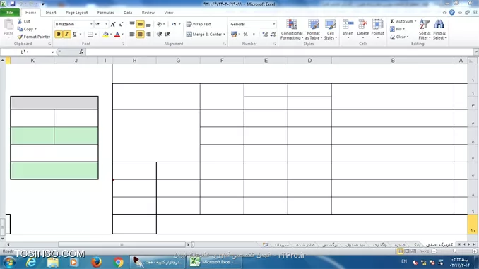Viewport: 479px width, 269px height.
Task: Open Firefox from the taskbar
Action: click(x=96, y=262)
